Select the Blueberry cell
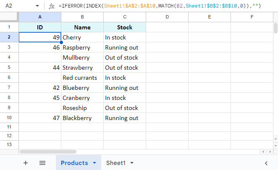 coord(82,88)
